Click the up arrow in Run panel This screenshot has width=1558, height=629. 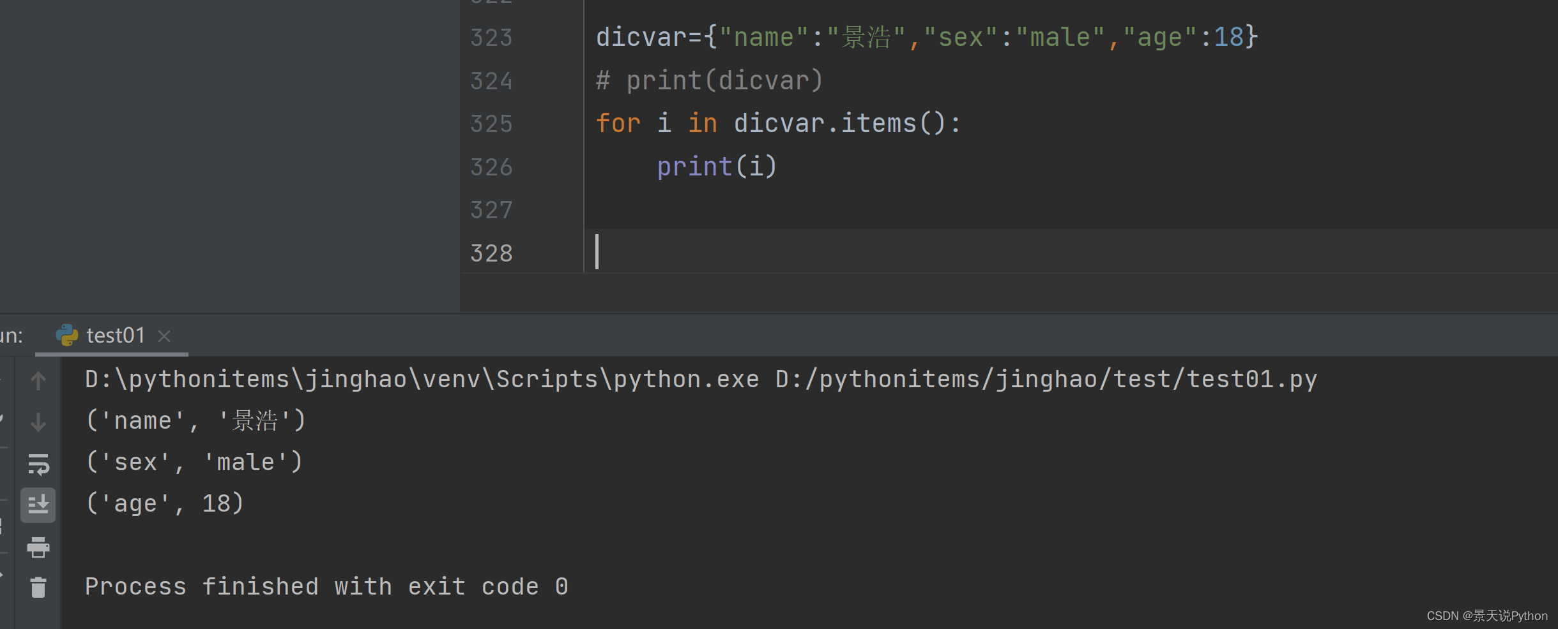(x=38, y=380)
